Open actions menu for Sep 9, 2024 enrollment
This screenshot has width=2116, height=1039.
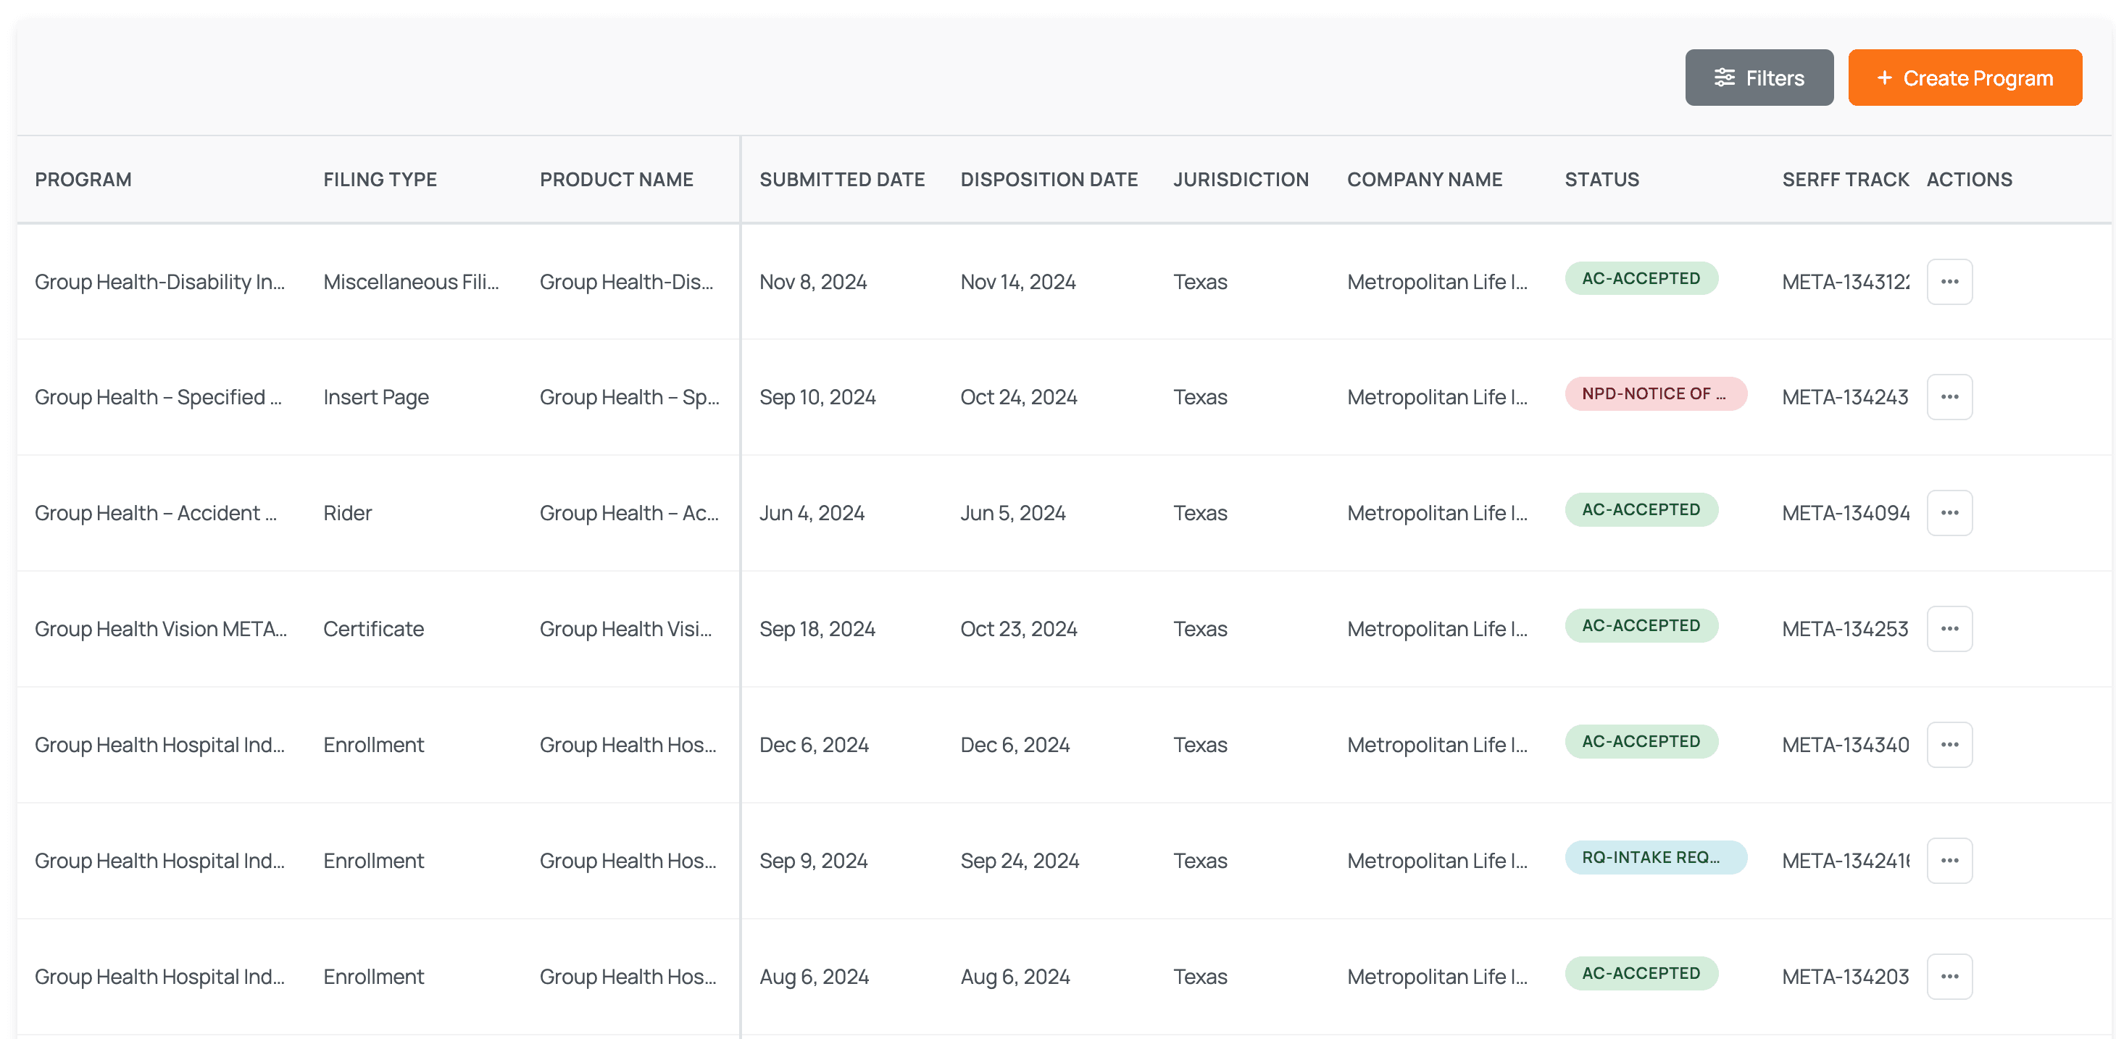pyautogui.click(x=1949, y=861)
